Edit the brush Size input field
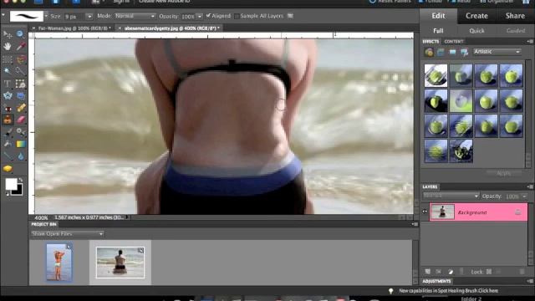 (74, 17)
